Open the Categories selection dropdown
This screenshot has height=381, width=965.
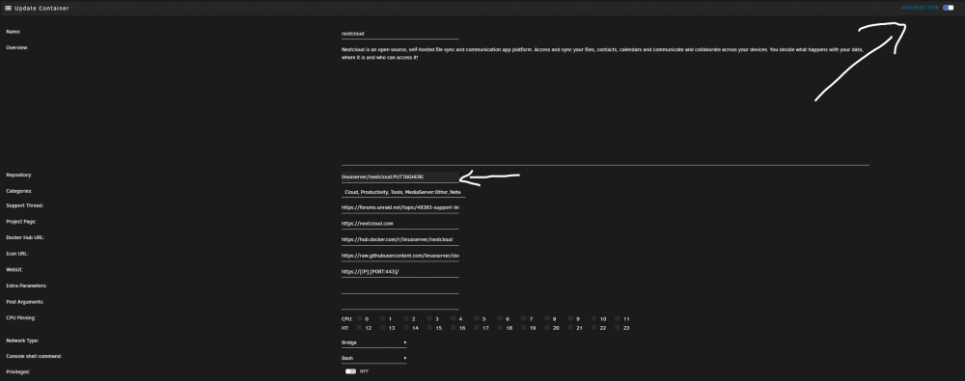pyautogui.click(x=403, y=192)
